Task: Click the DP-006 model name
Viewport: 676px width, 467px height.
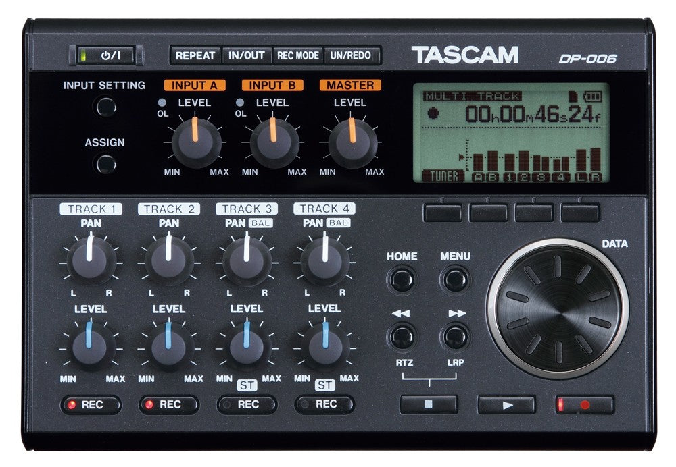Action: (x=588, y=58)
